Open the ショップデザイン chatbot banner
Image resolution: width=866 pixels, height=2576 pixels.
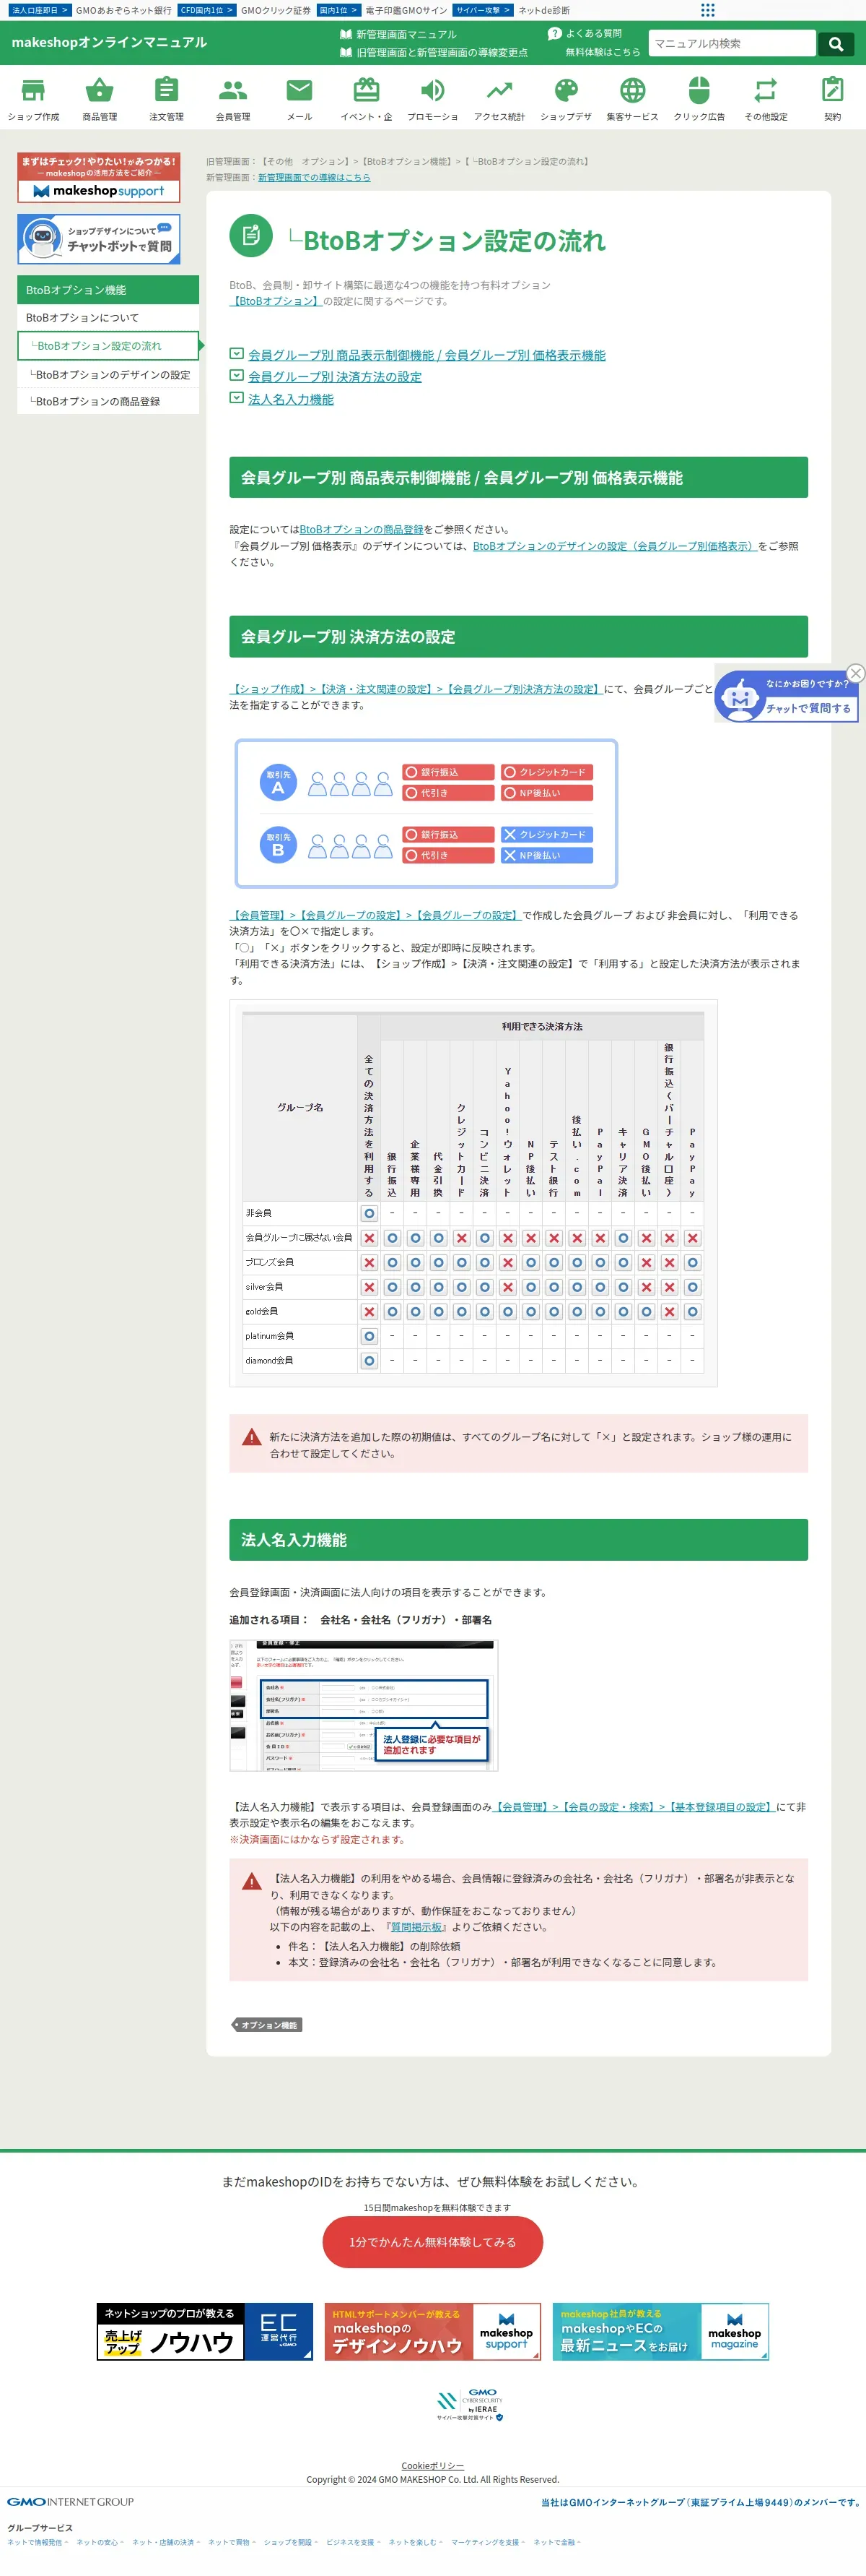[x=99, y=239]
